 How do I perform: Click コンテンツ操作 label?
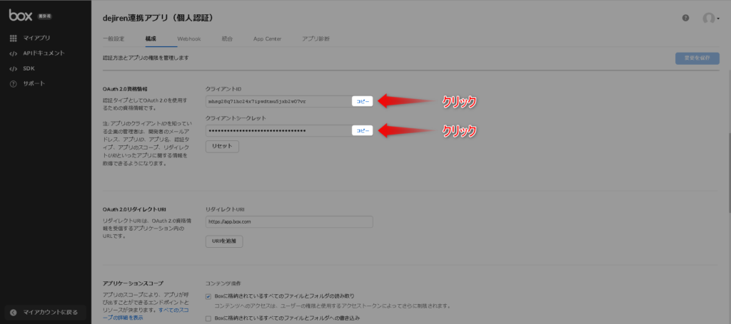(x=223, y=283)
